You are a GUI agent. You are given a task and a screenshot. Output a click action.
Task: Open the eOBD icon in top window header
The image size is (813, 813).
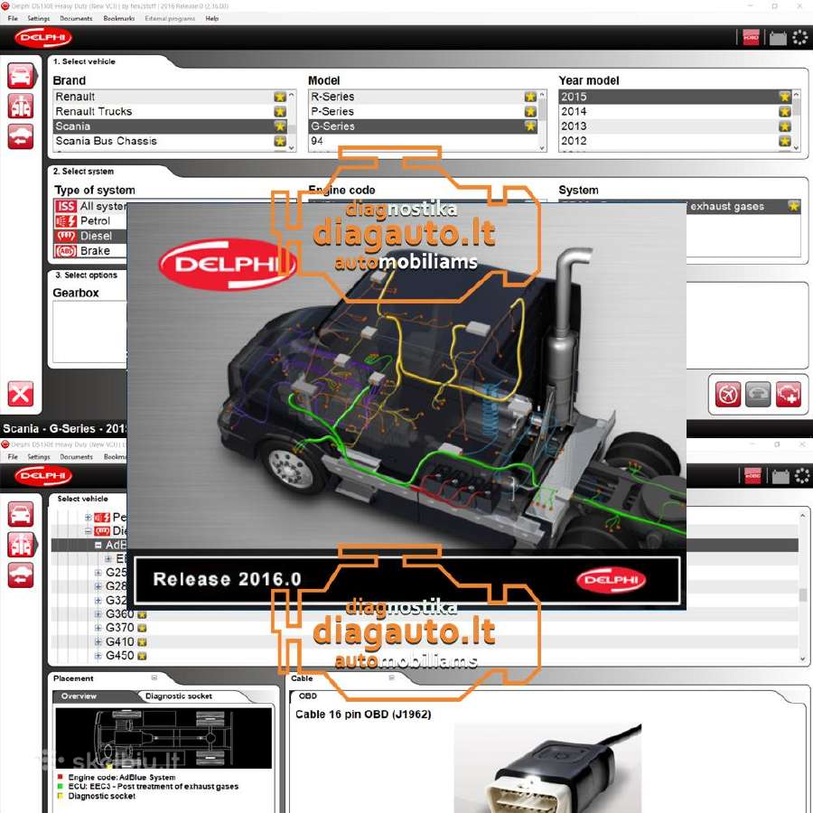point(751,37)
